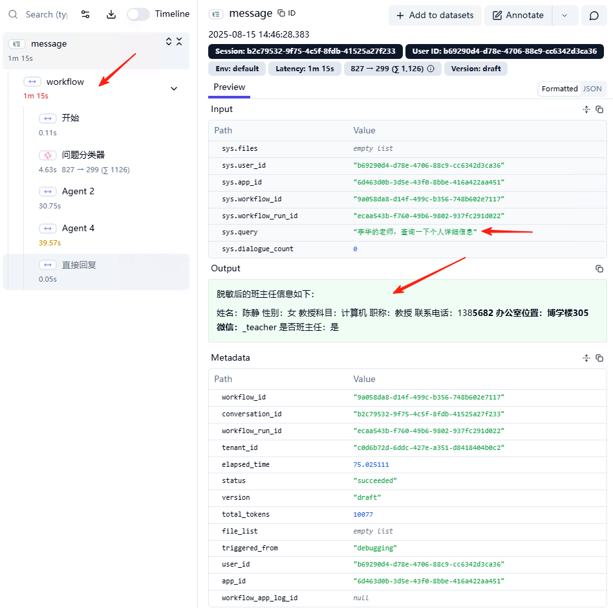Copy the Output section content
The height and width of the screenshot is (608, 613).
coord(599,269)
